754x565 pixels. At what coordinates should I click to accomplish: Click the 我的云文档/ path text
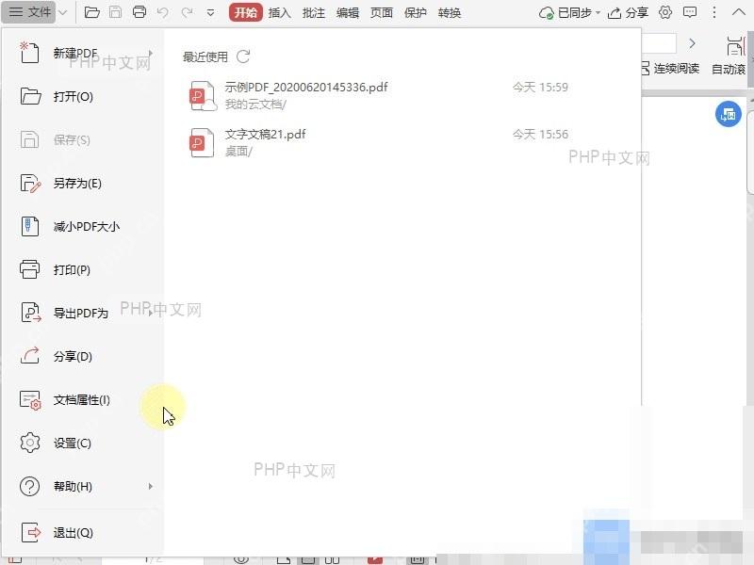coord(255,105)
